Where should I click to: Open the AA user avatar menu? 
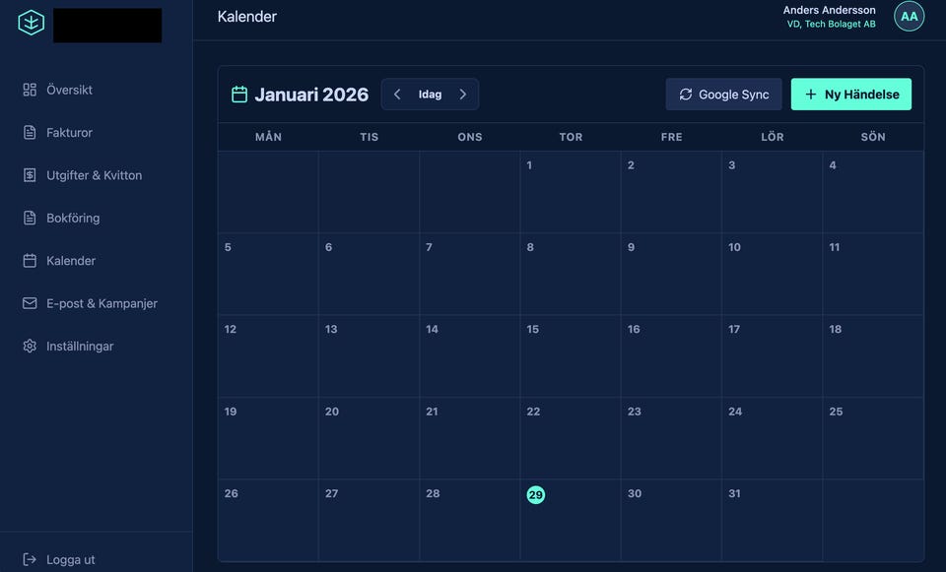(x=909, y=17)
